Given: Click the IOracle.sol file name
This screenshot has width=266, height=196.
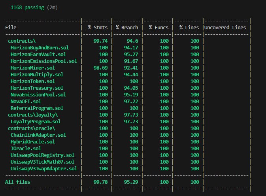Looking at the screenshot, I should point(26,148).
